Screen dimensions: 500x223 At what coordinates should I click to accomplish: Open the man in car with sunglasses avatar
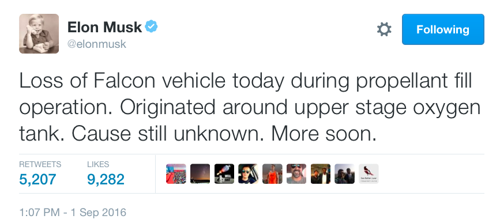point(249,174)
